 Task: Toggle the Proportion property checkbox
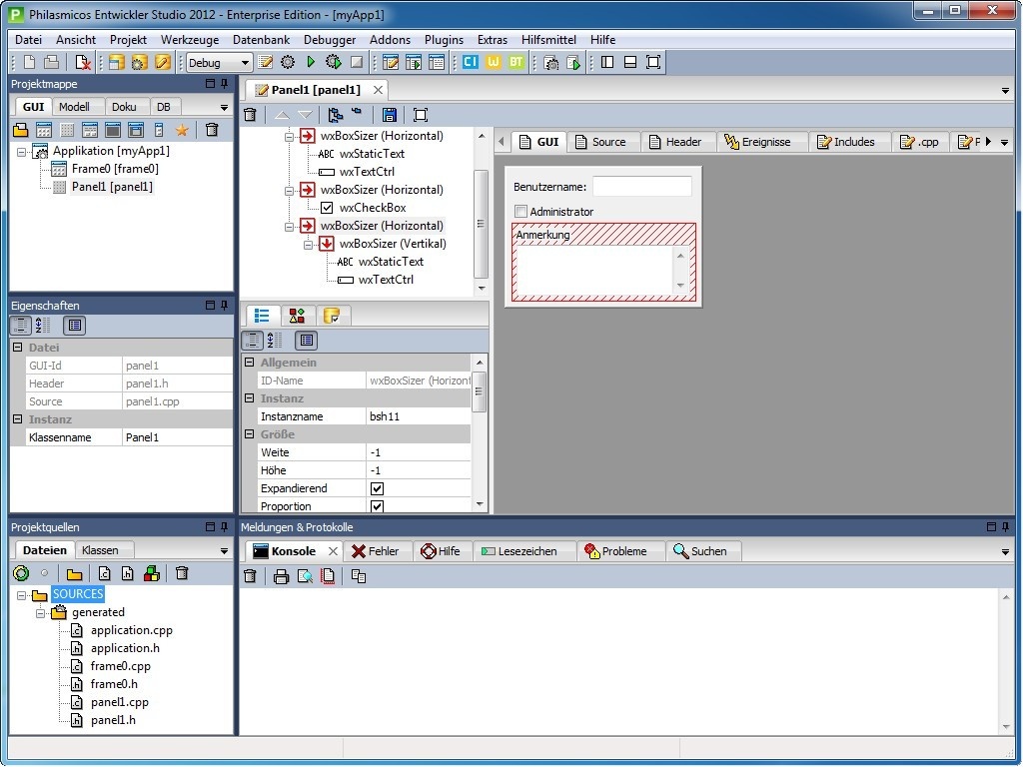click(x=377, y=506)
